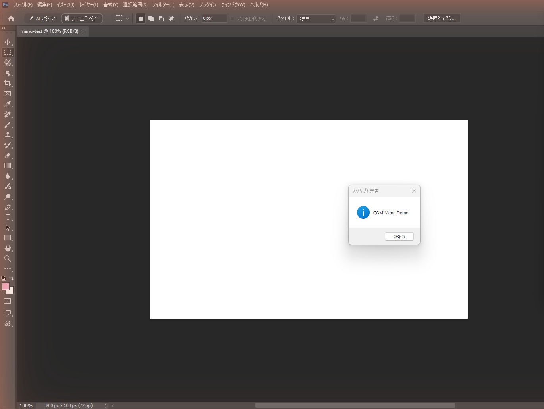Open the ファイル(F) menu
This screenshot has width=544, height=409.
pos(23,5)
